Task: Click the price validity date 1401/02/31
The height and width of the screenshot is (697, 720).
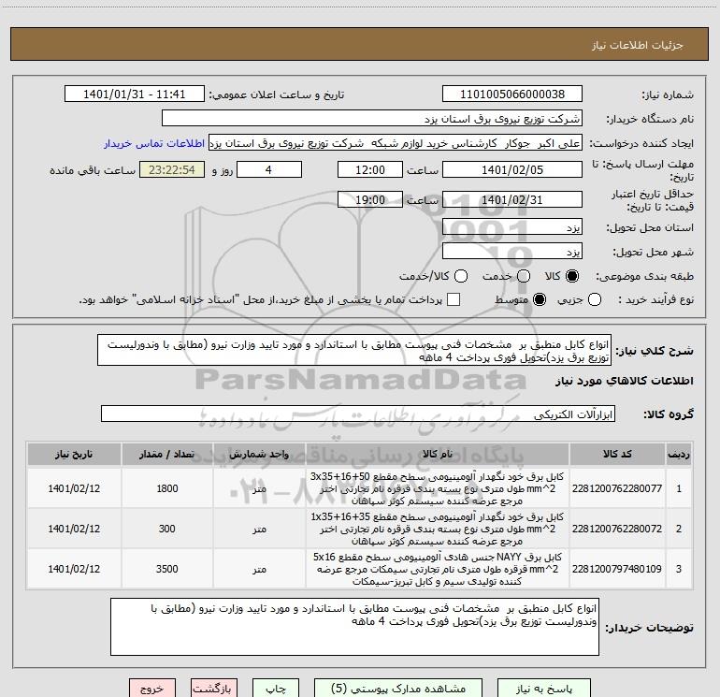Action: pyautogui.click(x=512, y=200)
